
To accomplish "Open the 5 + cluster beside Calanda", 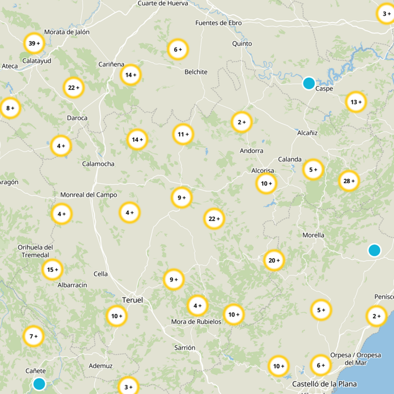I will point(313,169).
